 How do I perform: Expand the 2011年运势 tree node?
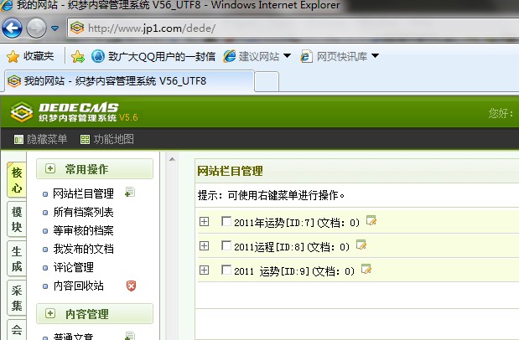[204, 222]
